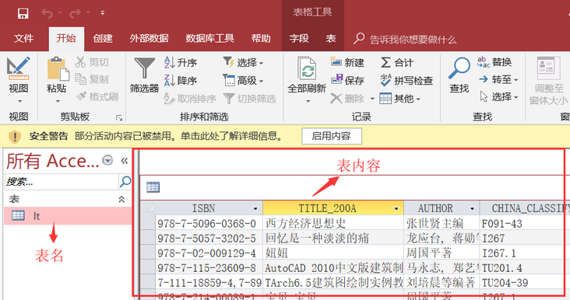Click the navigation pane 搜索 field

pyautogui.click(x=62, y=181)
